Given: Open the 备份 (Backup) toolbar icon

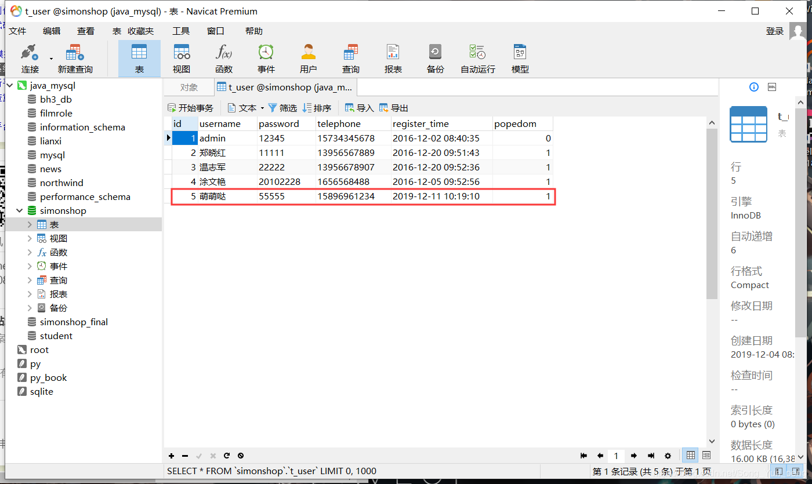Looking at the screenshot, I should point(435,59).
